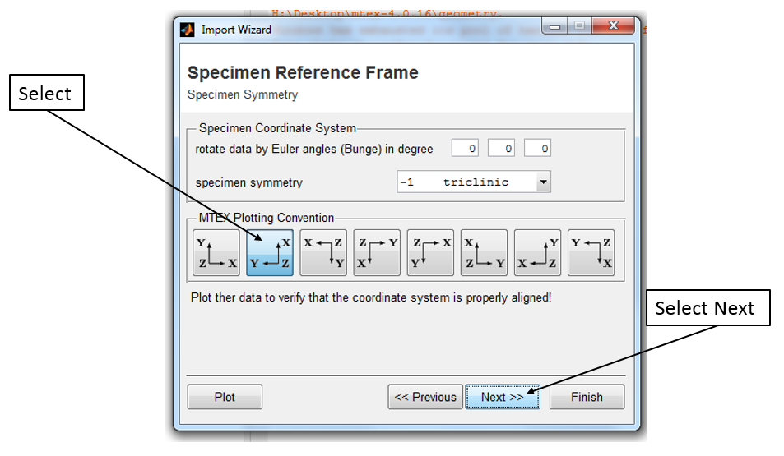The height and width of the screenshot is (456, 784).
Task: Click the first Euler angle field
Action: tap(466, 149)
